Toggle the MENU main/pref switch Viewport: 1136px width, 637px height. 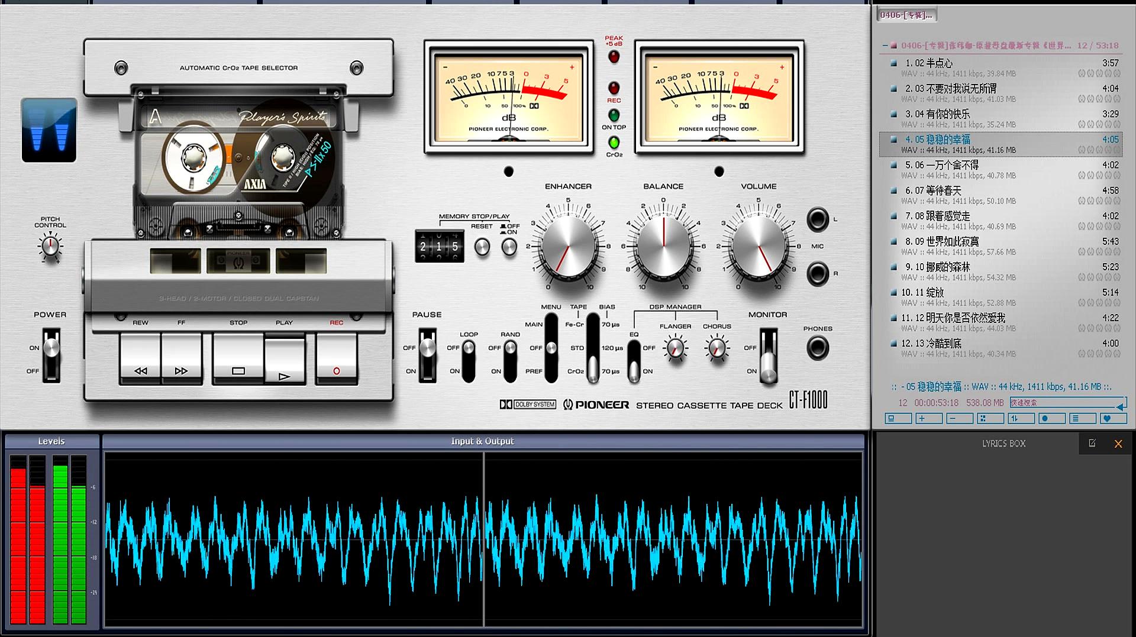pos(551,348)
